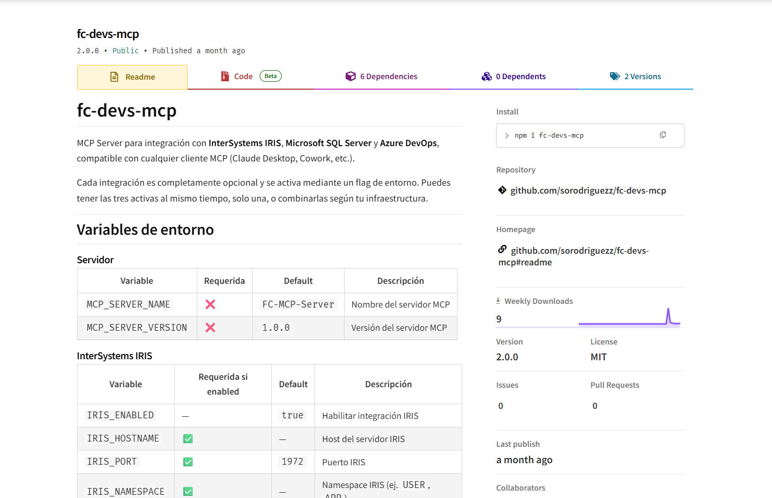Select the IRIS_ENABLED variable cell
The image size is (772, 498).
(126, 415)
